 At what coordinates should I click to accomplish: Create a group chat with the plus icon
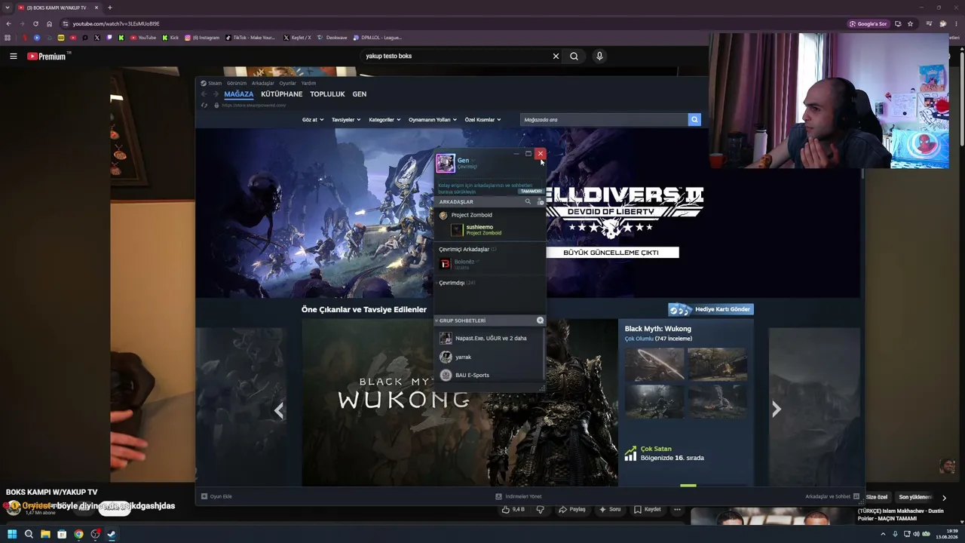click(x=540, y=321)
